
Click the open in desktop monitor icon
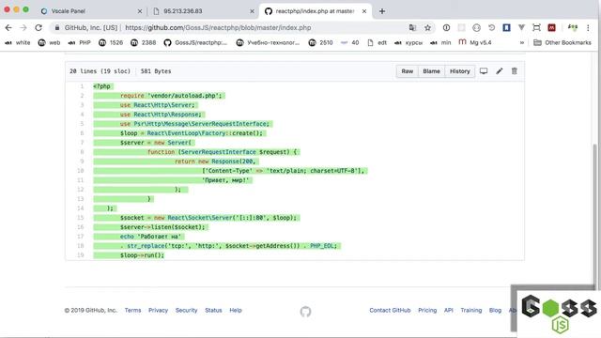click(x=484, y=71)
